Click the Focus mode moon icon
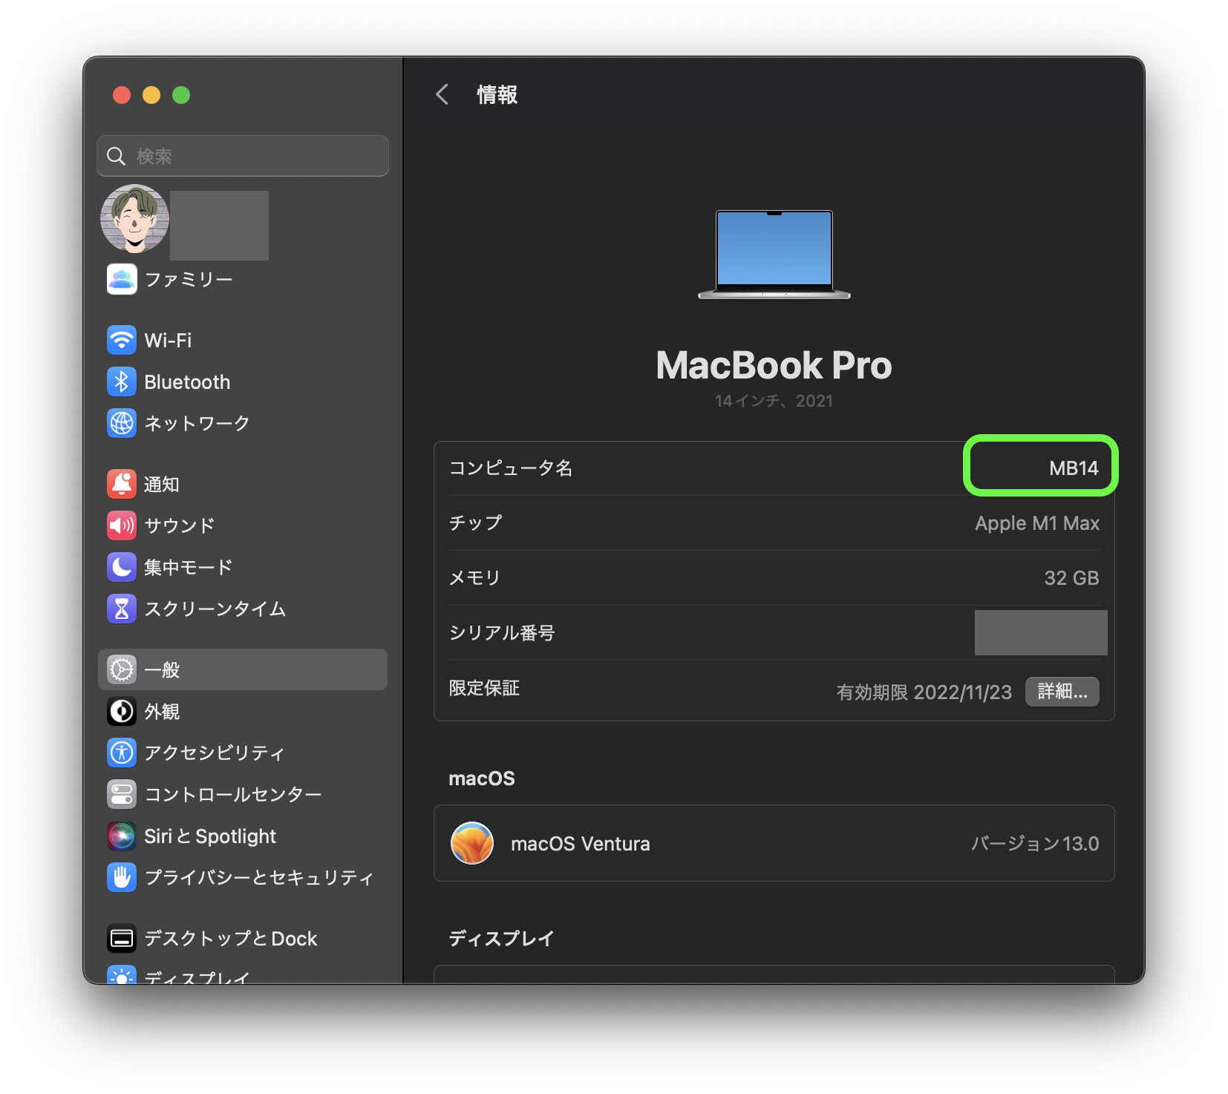The image size is (1228, 1094). pyautogui.click(x=122, y=567)
